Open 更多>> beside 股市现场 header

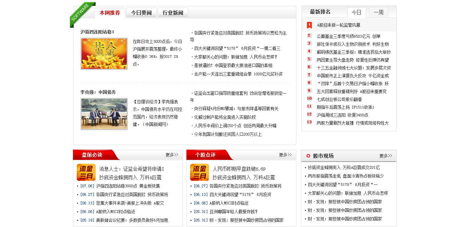pos(385,155)
